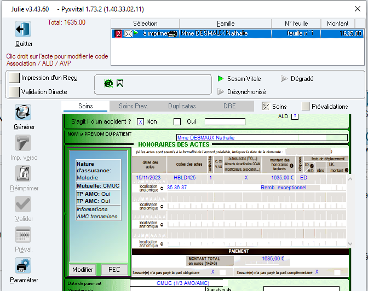The width and height of the screenshot is (368, 291).
Task: Click the Préval. keyboard icon
Action: (23, 235)
